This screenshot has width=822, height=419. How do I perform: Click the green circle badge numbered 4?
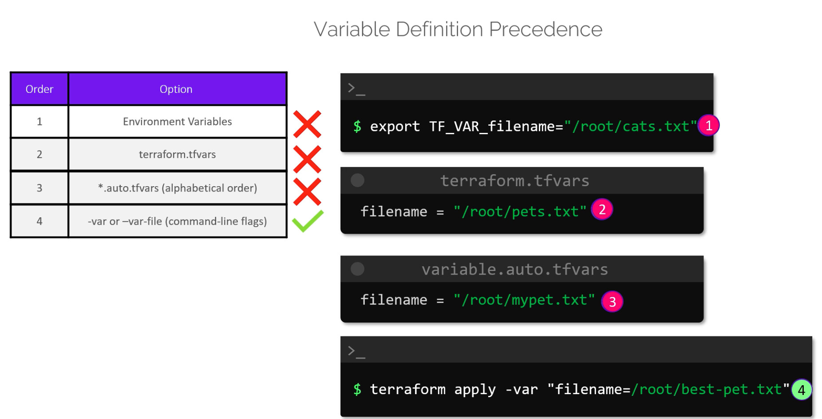coord(801,390)
